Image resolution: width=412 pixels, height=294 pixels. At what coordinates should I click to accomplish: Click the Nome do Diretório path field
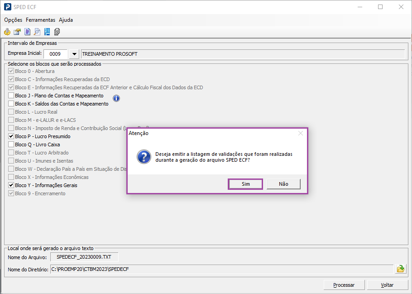(x=222, y=269)
